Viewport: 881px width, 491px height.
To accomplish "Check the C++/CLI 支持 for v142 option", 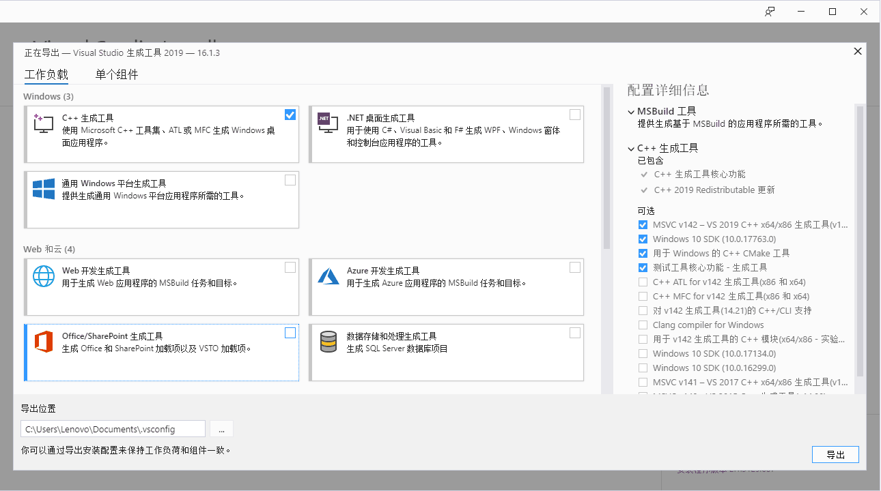I will (643, 310).
